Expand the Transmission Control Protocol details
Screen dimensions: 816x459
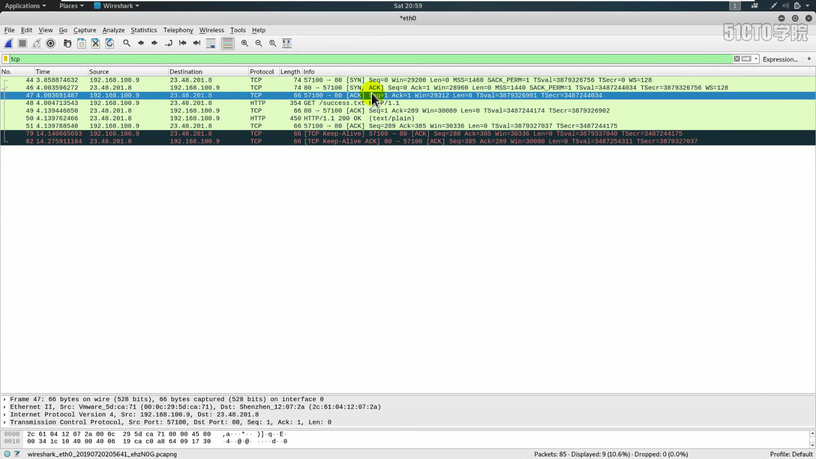click(x=5, y=422)
